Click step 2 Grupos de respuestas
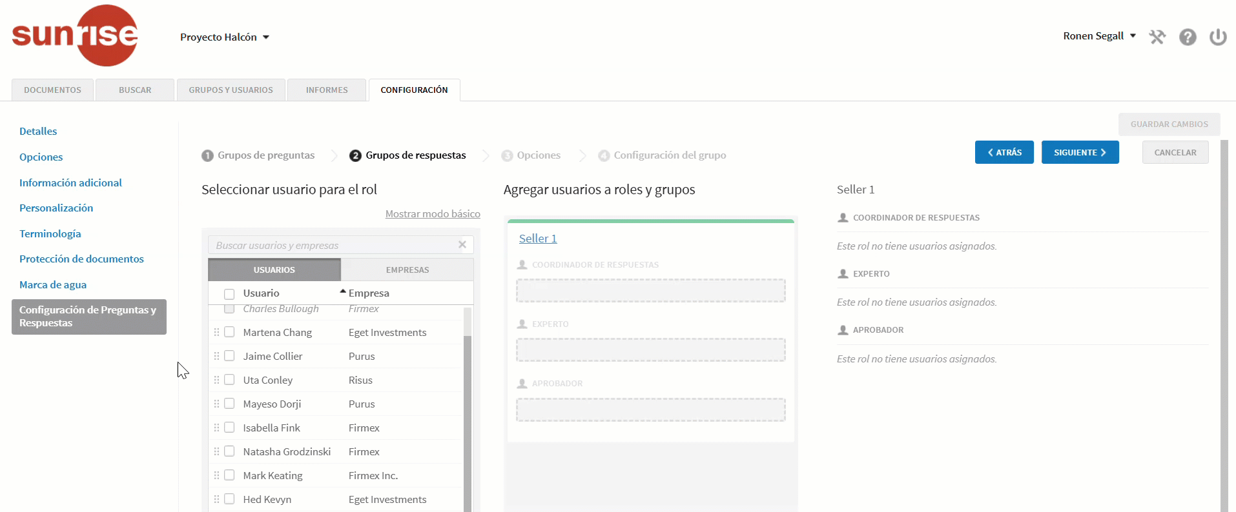 pos(407,155)
